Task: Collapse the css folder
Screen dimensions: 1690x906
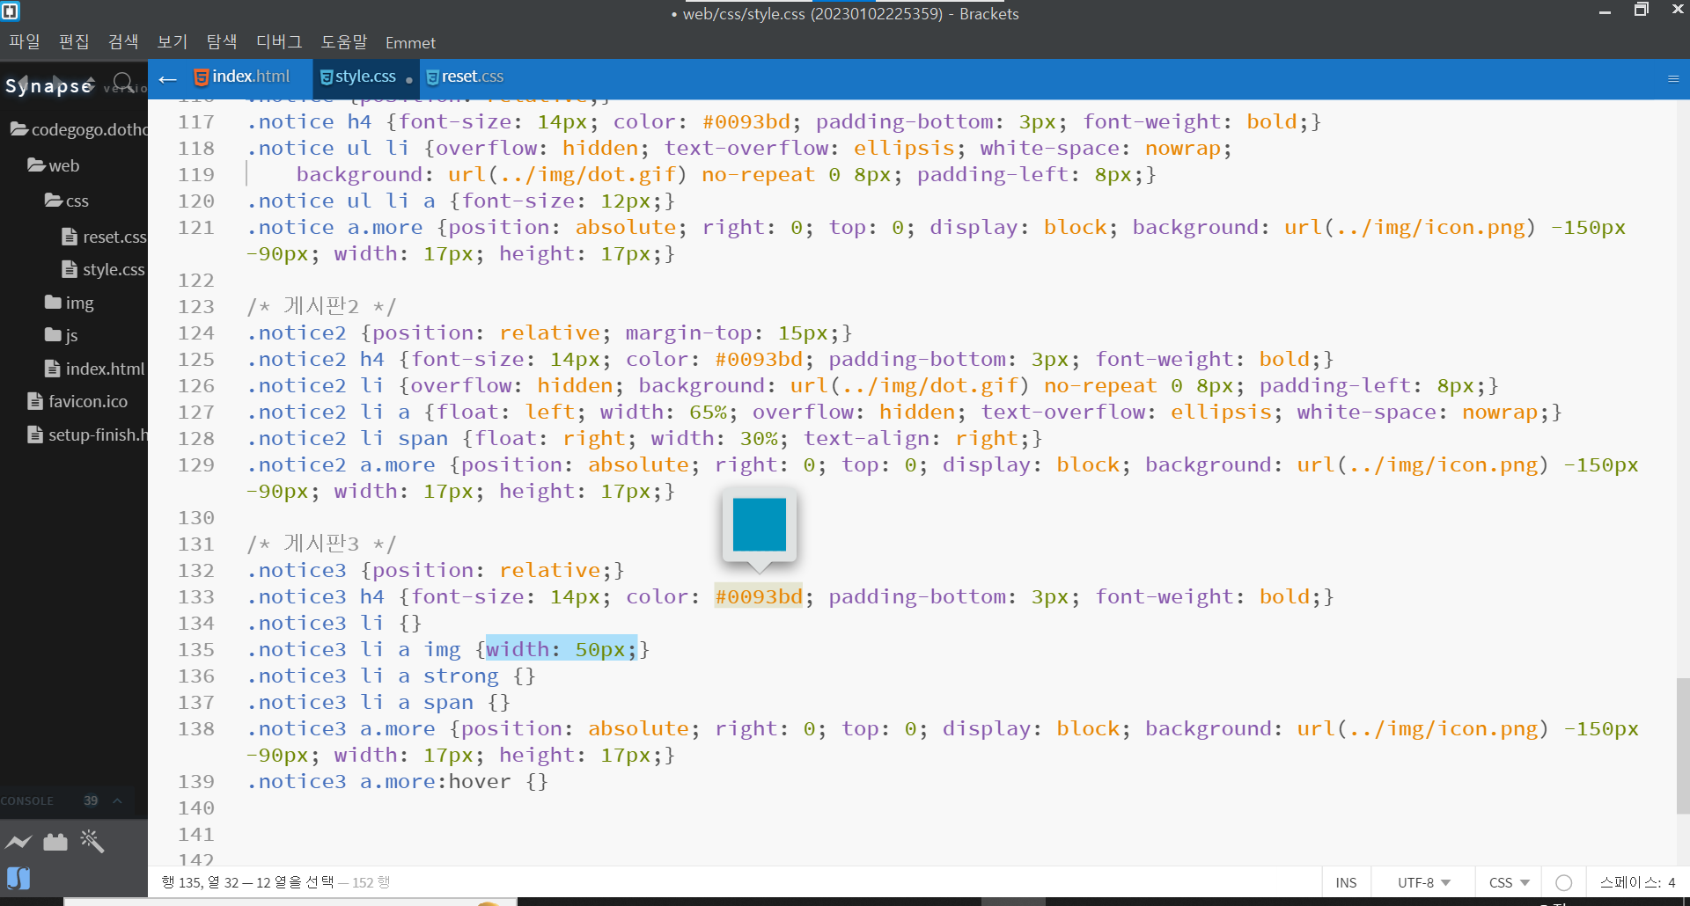Action: pyautogui.click(x=67, y=201)
